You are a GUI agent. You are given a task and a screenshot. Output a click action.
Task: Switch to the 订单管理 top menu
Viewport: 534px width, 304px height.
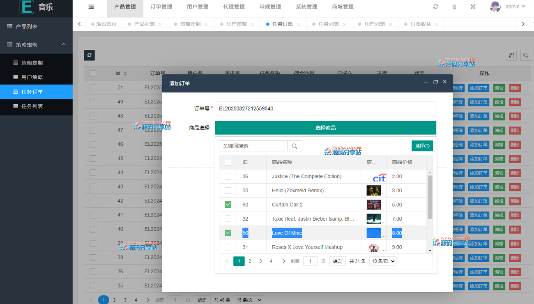161,7
